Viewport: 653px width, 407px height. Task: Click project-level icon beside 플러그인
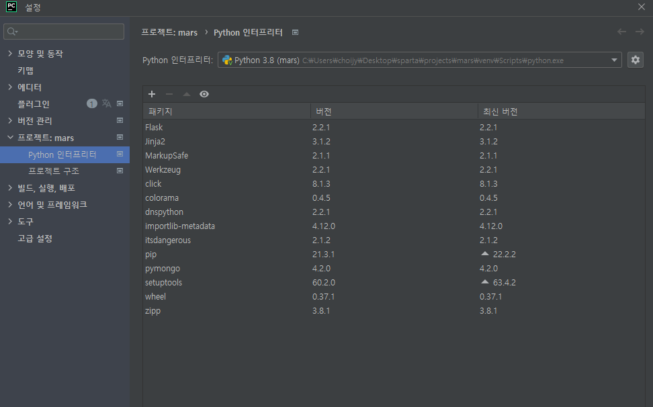coord(120,103)
